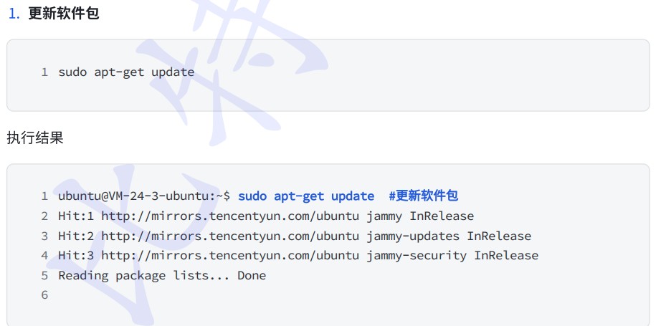This screenshot has width=666, height=326.
Task: Click the sudo apt-get update command in first code block
Action: pyautogui.click(x=126, y=72)
